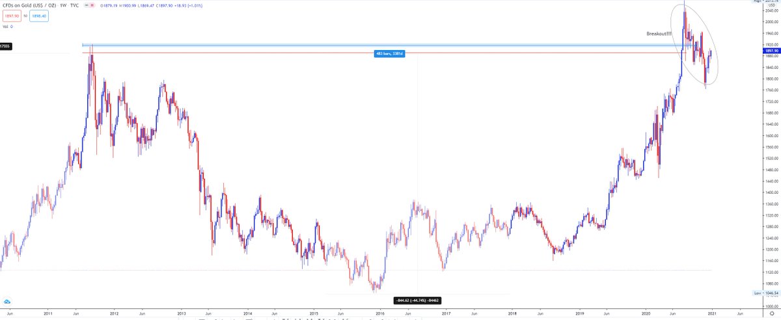Click the TradingView cloud logo icon
The height and width of the screenshot is (320, 781).
(8, 302)
